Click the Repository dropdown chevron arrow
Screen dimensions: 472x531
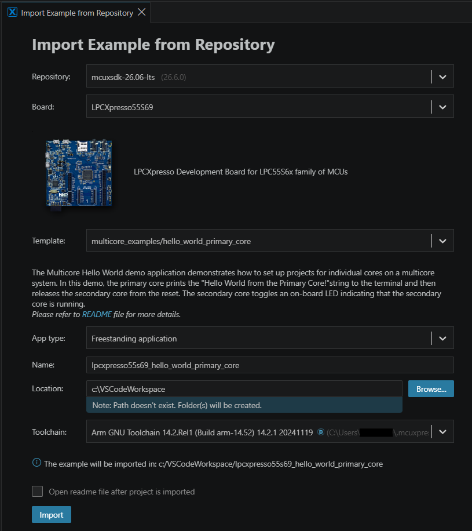(x=442, y=77)
